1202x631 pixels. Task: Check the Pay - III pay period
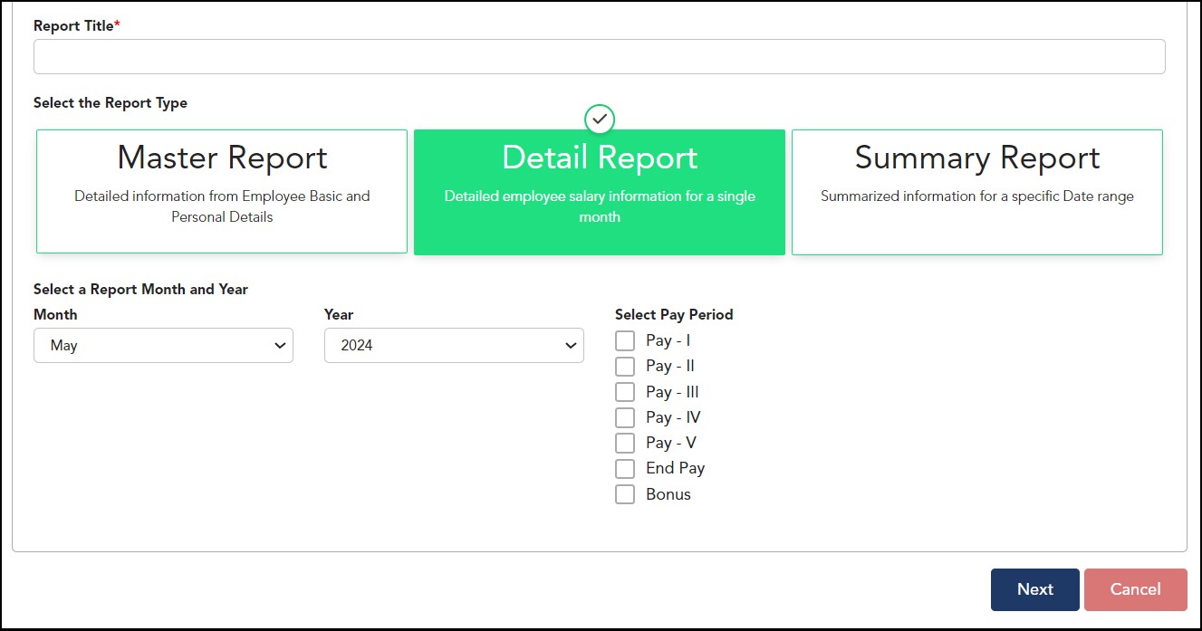point(625,392)
